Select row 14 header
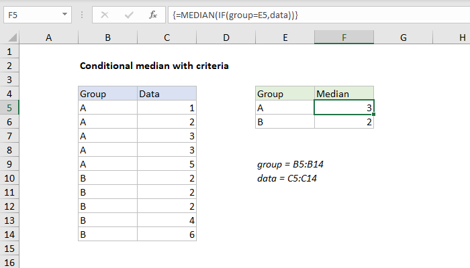470x268 pixels. click(9, 234)
